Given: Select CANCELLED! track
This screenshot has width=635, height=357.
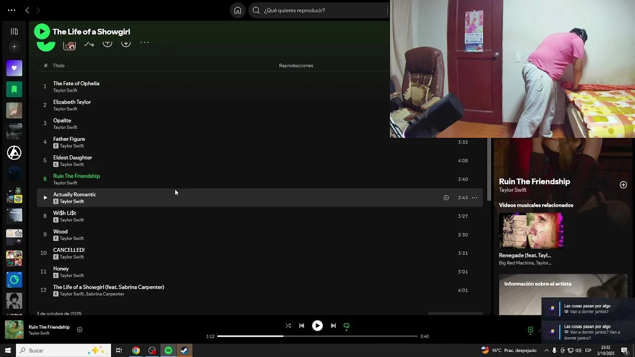Looking at the screenshot, I should pos(69,250).
